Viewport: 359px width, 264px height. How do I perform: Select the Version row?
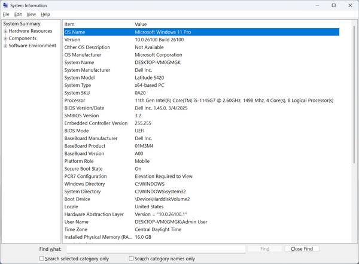click(x=202, y=40)
